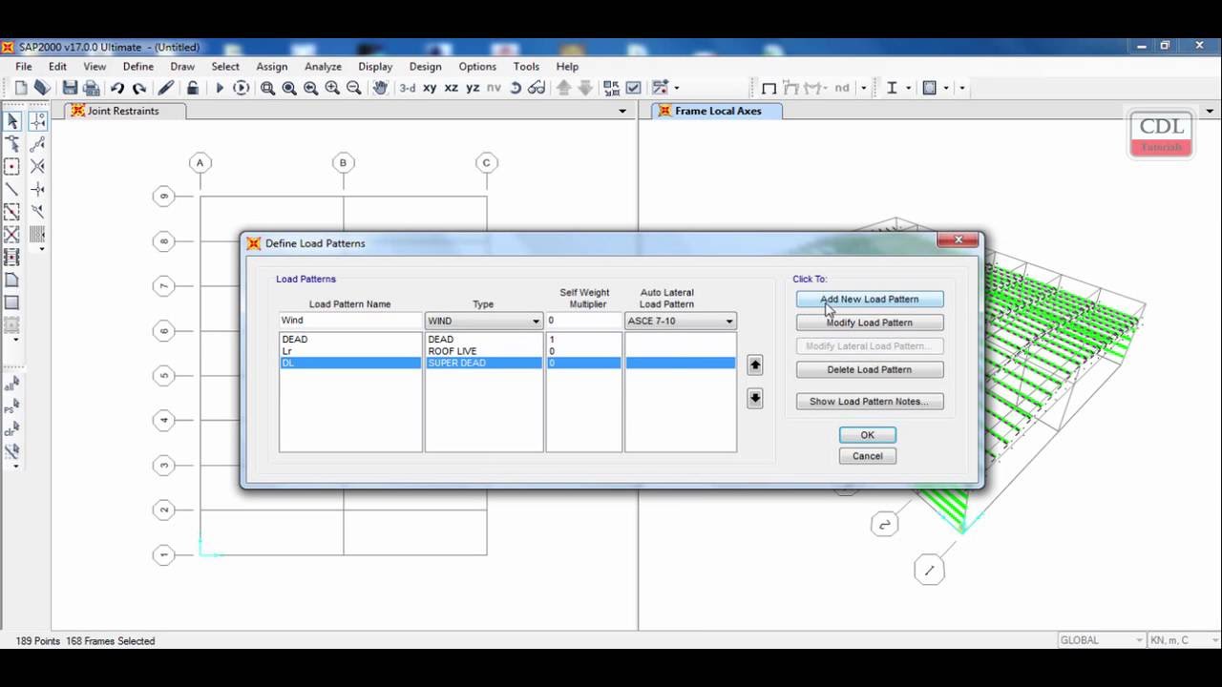
Task: Click Show Load Pattern Notes button
Action: tap(870, 401)
